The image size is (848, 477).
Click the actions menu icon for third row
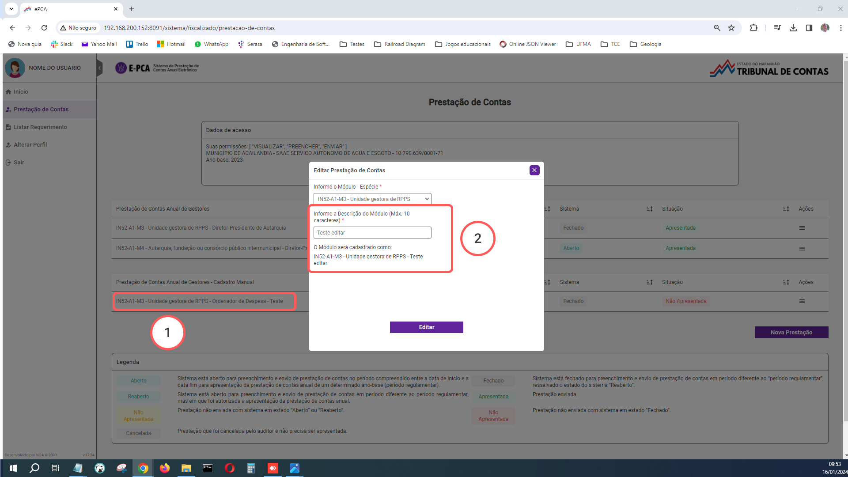802,301
